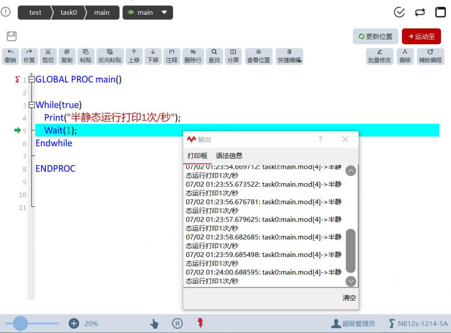This screenshot has width=451, height=333.
Task: Switch to the 语法信息 tab
Action: tap(229, 156)
